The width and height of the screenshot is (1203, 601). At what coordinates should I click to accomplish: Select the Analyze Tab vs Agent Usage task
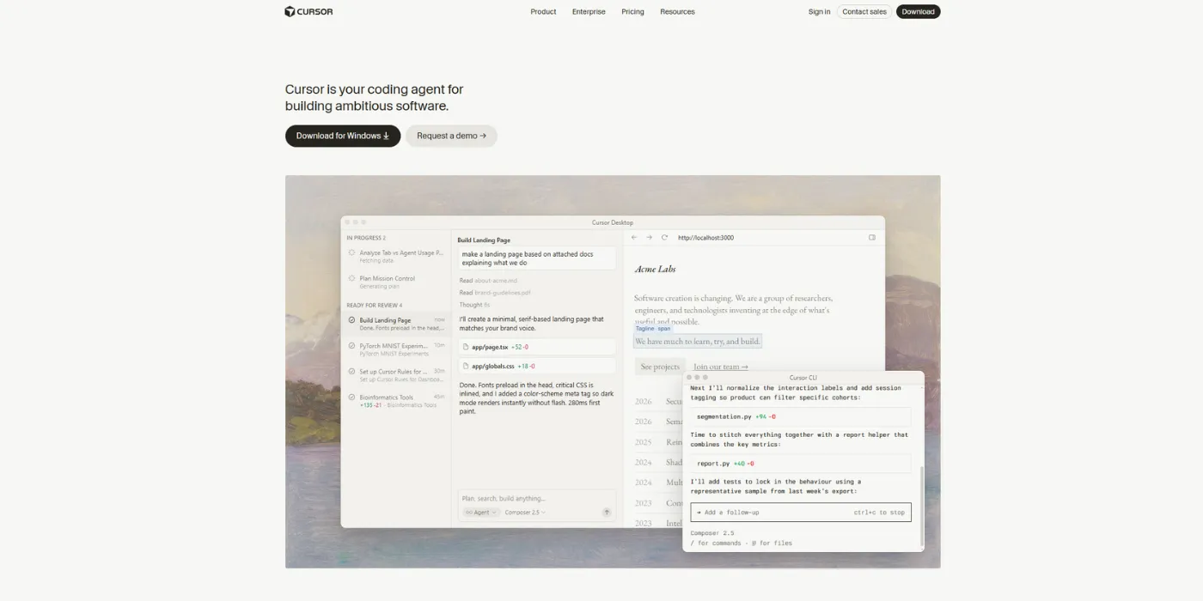[x=396, y=256]
